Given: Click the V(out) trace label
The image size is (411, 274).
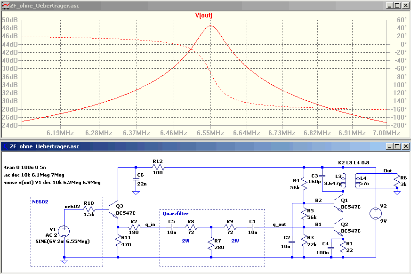Looking at the screenshot, I should pyautogui.click(x=204, y=15).
